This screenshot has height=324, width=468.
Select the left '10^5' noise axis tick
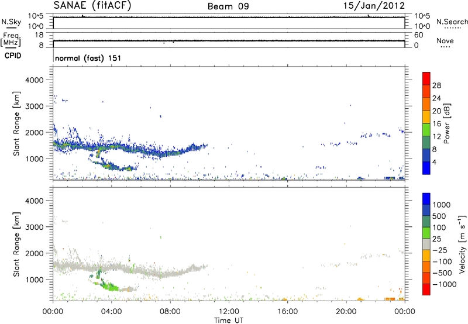[36, 16]
